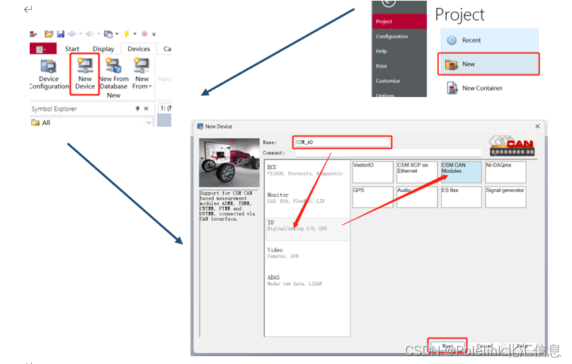Select the ECU device category
572x364 pixels.
307,171
